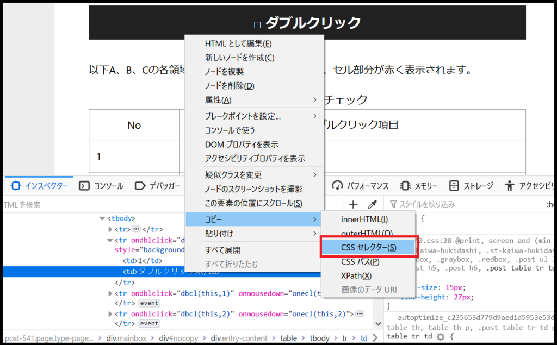This screenshot has width=557, height=345.
Task: Open the Copy (コピー) submenu
Action: [x=255, y=219]
